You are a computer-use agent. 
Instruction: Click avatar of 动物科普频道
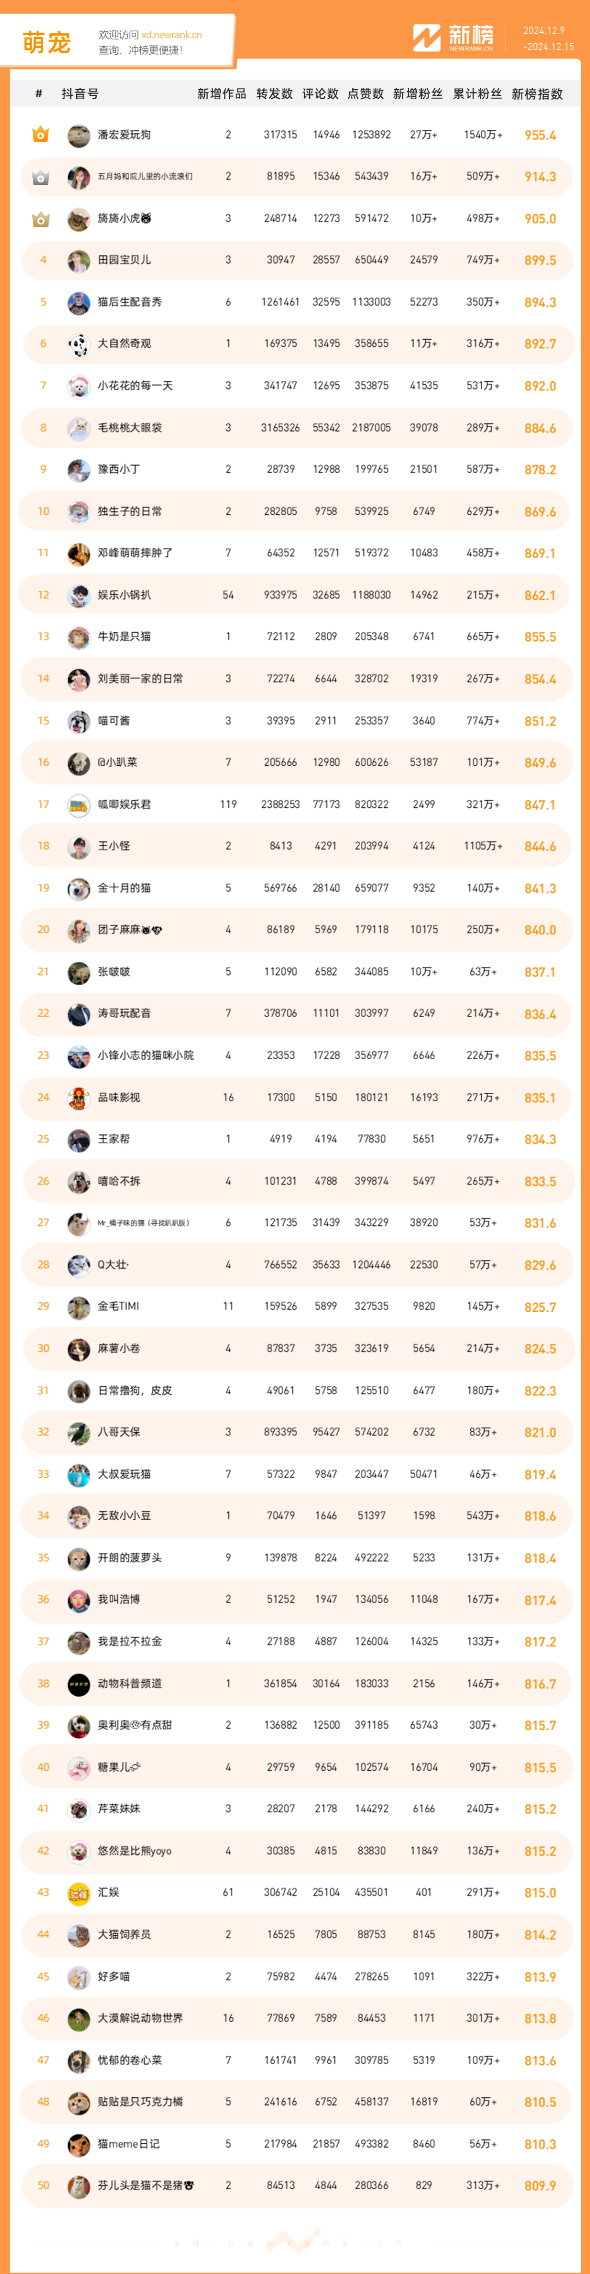pyautogui.click(x=79, y=1684)
